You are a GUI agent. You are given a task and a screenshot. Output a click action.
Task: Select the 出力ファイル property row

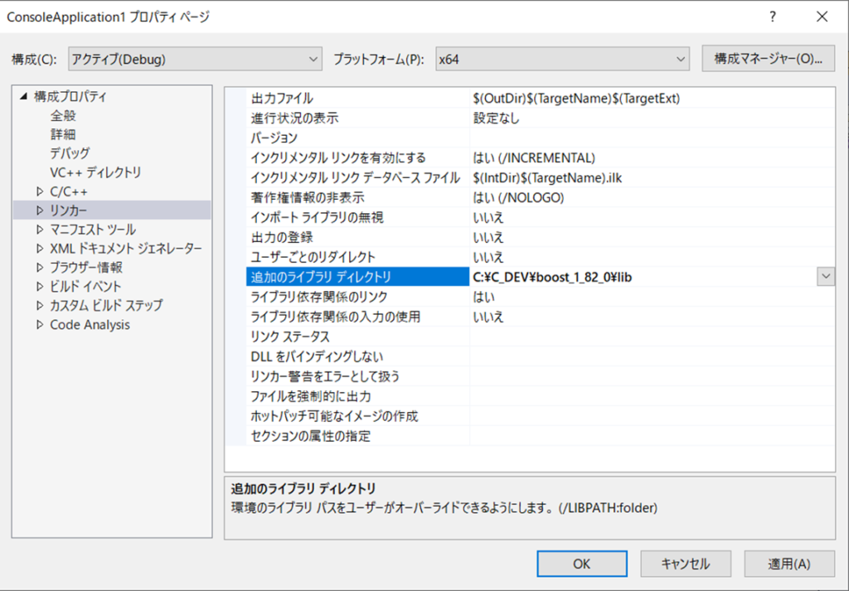click(358, 99)
